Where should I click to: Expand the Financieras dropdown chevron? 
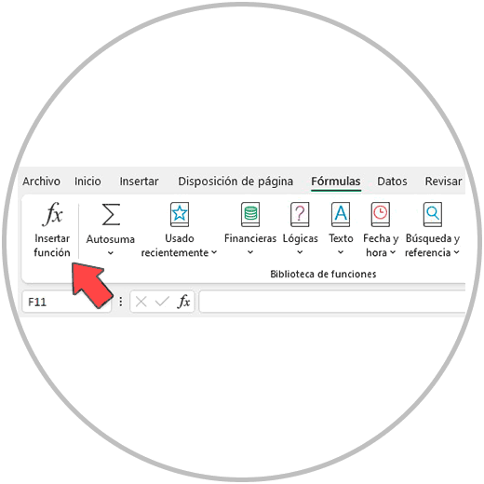point(250,252)
